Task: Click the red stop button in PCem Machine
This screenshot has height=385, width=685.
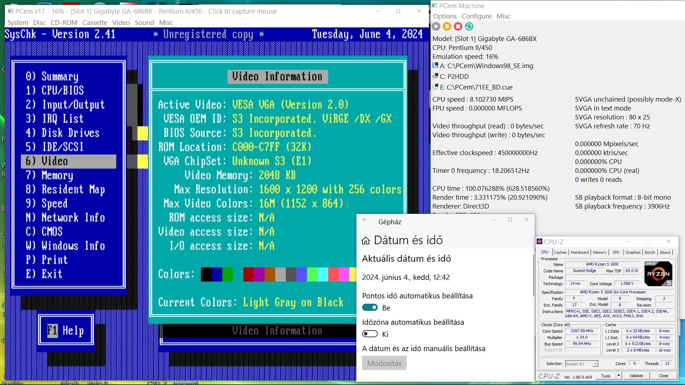Action: click(x=458, y=26)
